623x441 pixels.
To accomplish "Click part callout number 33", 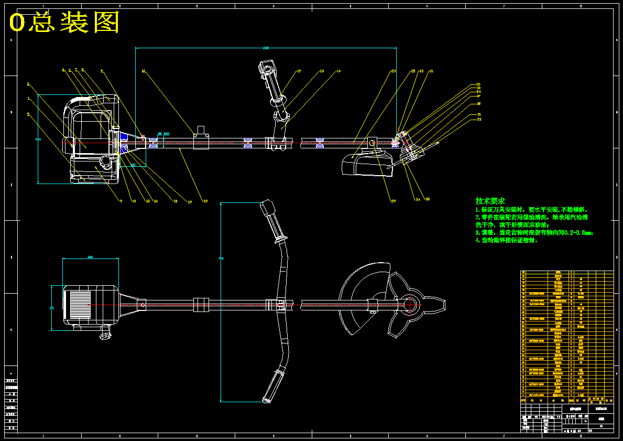I will pos(479,120).
